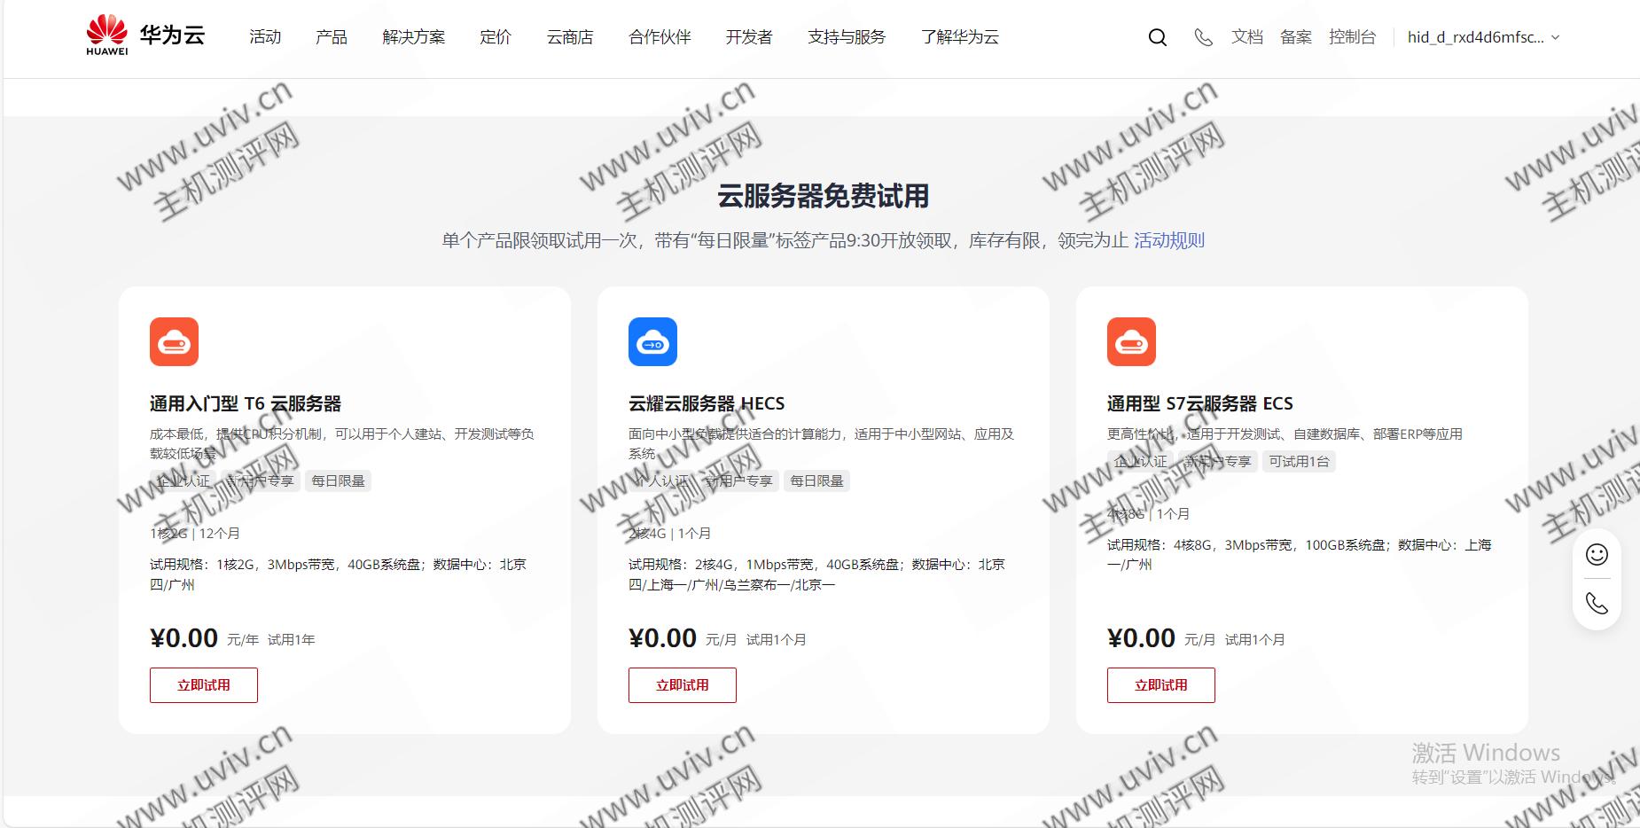Screen dimensions: 1640x828
Task: Open the 支持与服务 menu
Action: [846, 37]
